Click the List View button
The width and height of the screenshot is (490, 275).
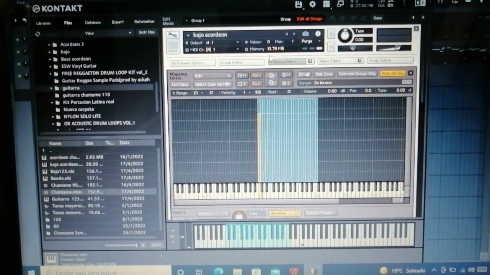pos(180,84)
